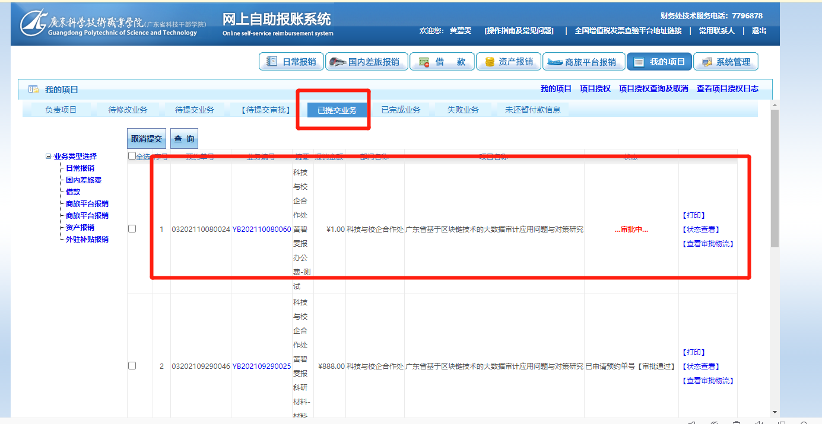Screen dimensions: 822x424
Task: Tick the 全选 select-all checkbox
Action: 132,156
